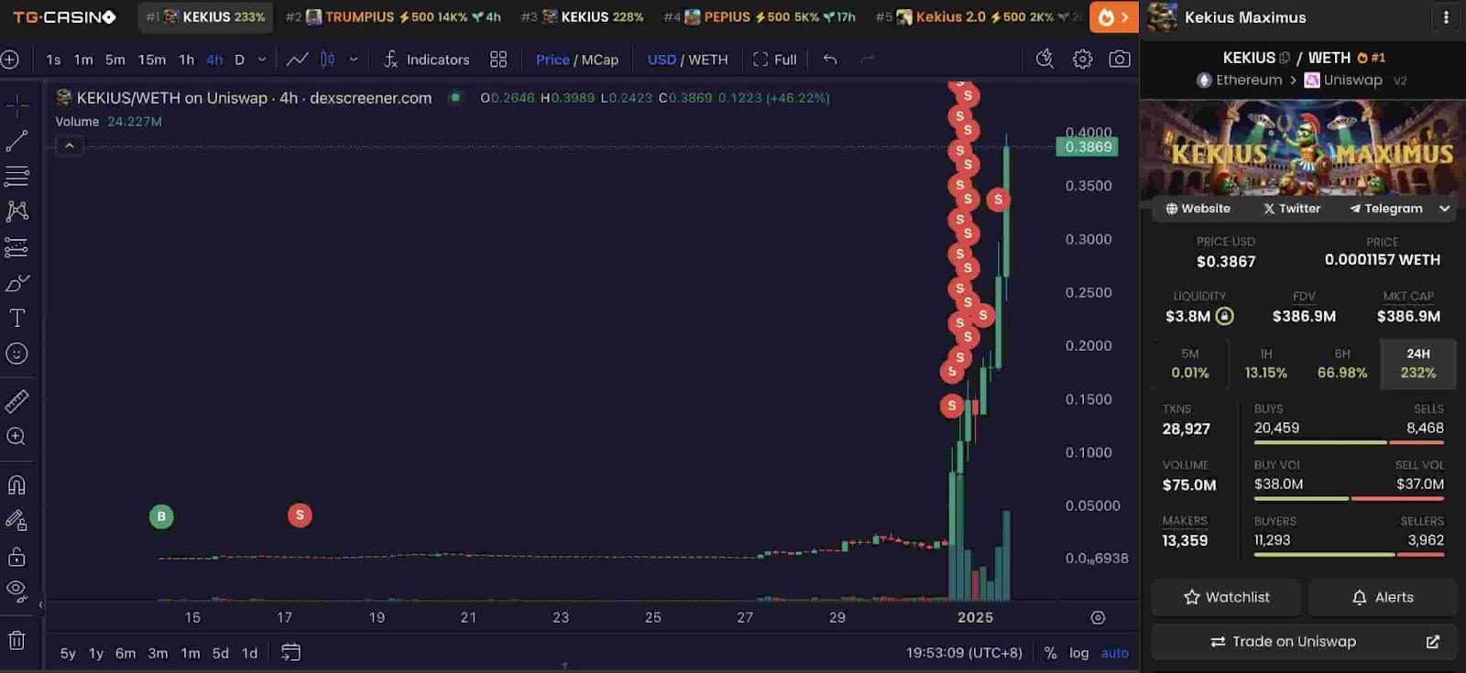
Task: Open the three-dot menu beside Kekius Maximus
Action: [x=1446, y=17]
